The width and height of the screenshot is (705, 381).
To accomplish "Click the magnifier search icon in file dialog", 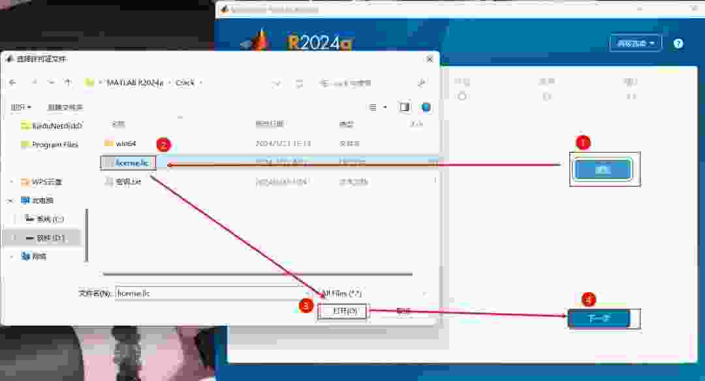I will (x=421, y=83).
